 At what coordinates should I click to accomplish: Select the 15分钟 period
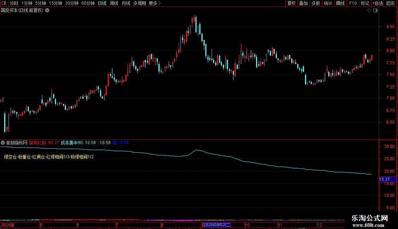(56, 3)
